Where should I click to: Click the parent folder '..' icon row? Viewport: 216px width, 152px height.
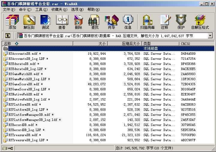(108, 48)
